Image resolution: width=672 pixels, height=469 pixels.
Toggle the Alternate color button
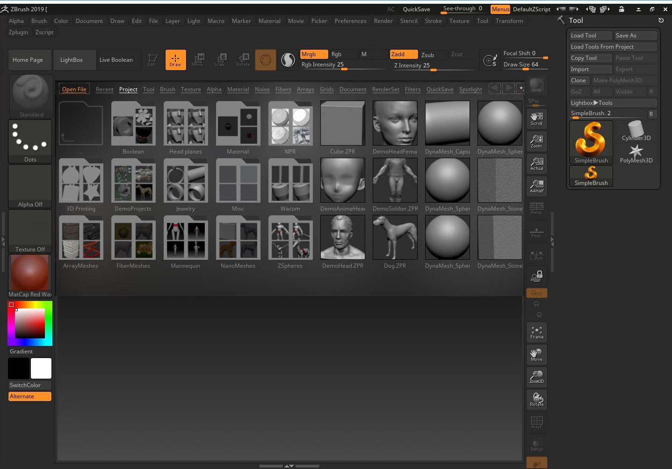[x=29, y=396]
